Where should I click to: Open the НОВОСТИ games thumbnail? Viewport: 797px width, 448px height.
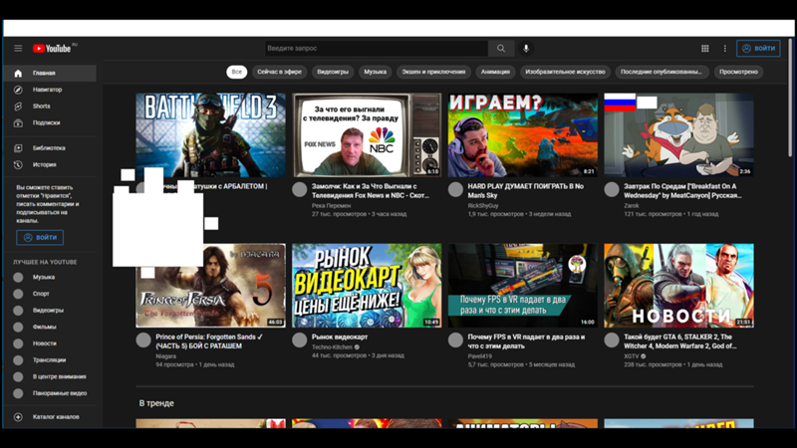678,286
